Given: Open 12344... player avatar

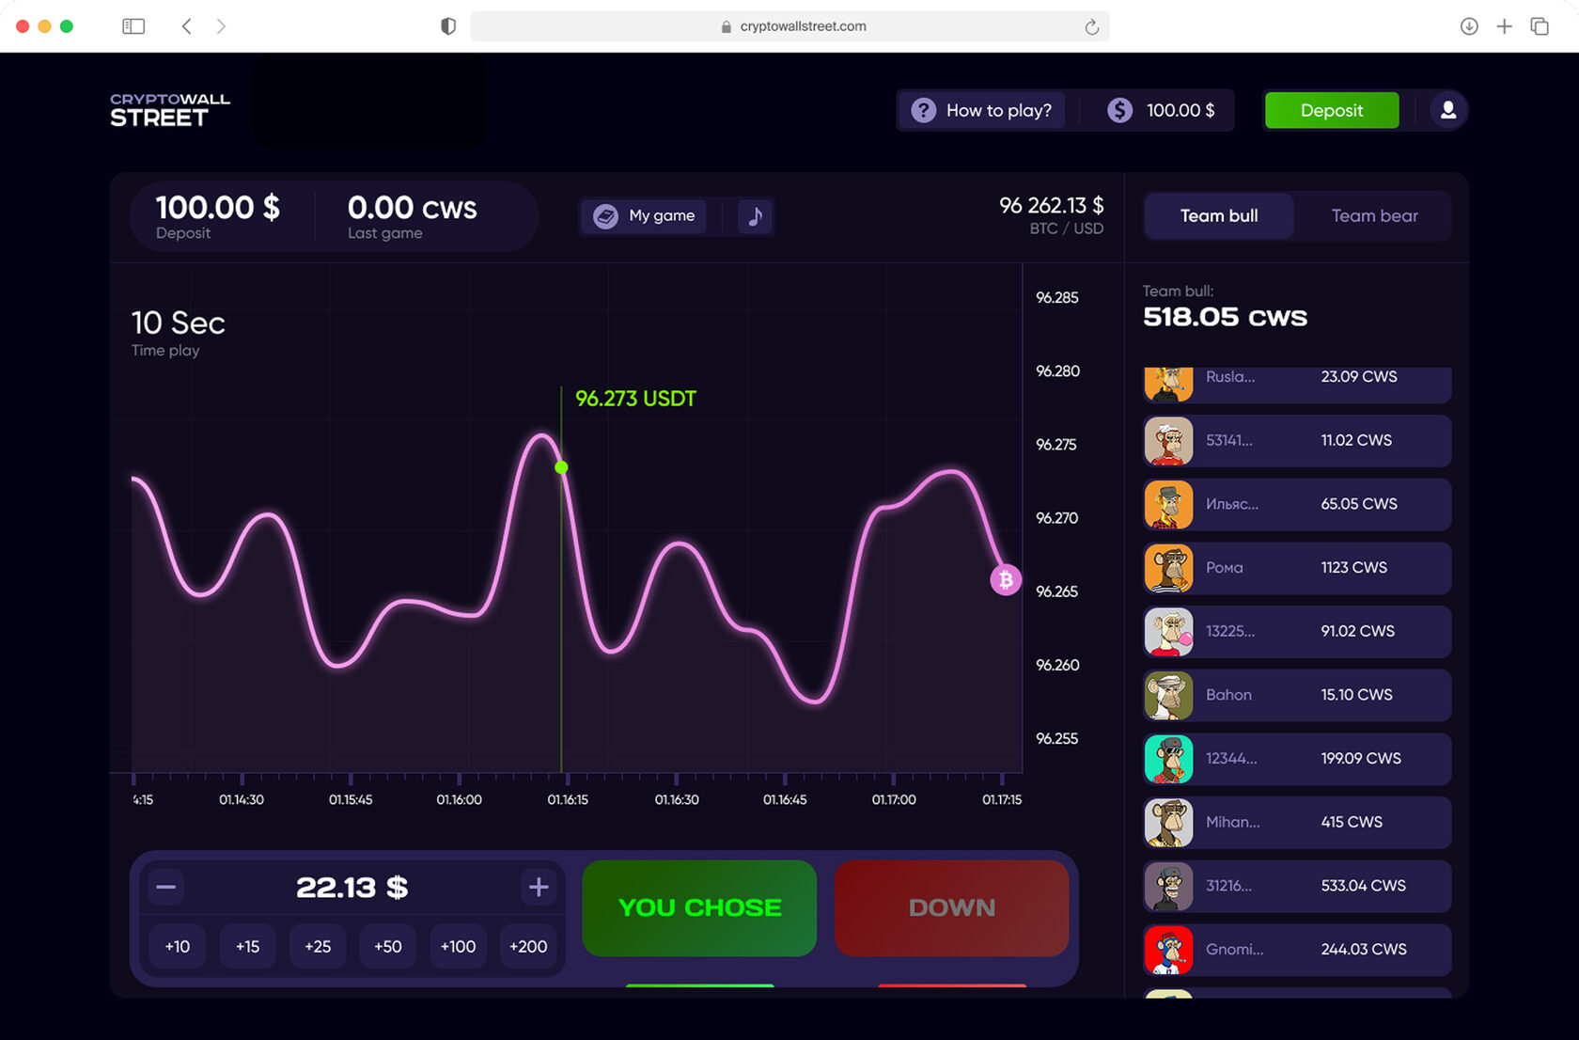Looking at the screenshot, I should (1168, 759).
